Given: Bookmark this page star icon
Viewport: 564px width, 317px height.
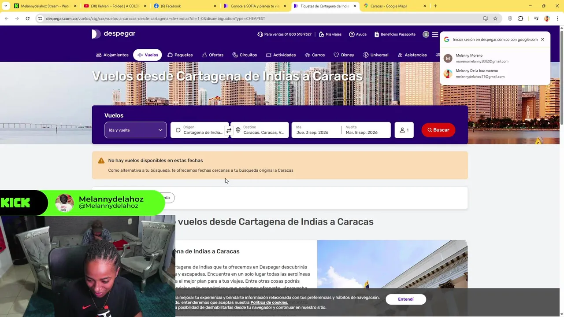Looking at the screenshot, I should (x=495, y=18).
